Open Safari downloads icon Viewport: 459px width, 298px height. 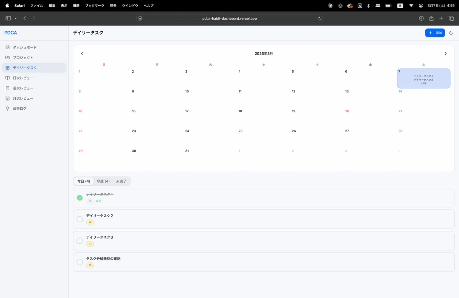click(x=421, y=18)
